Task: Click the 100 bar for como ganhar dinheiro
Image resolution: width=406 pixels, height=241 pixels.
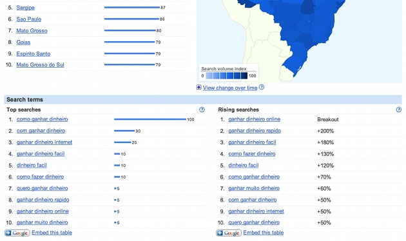Action: coord(150,119)
